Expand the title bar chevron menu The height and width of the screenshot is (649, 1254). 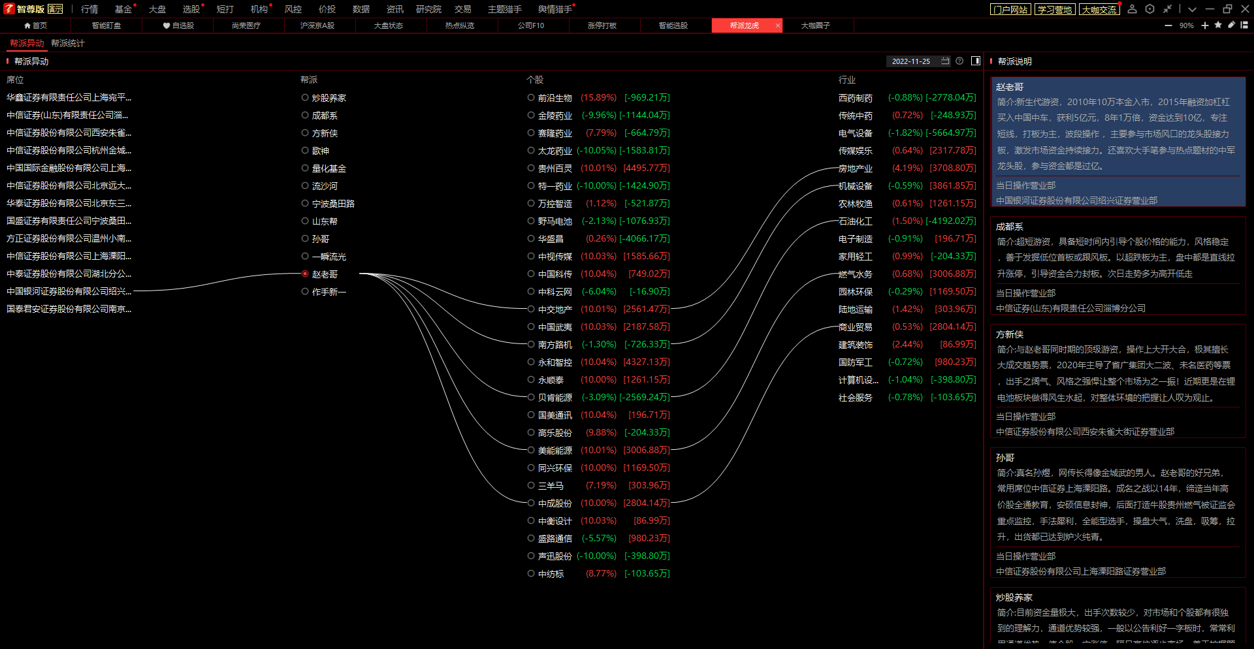point(1193,9)
